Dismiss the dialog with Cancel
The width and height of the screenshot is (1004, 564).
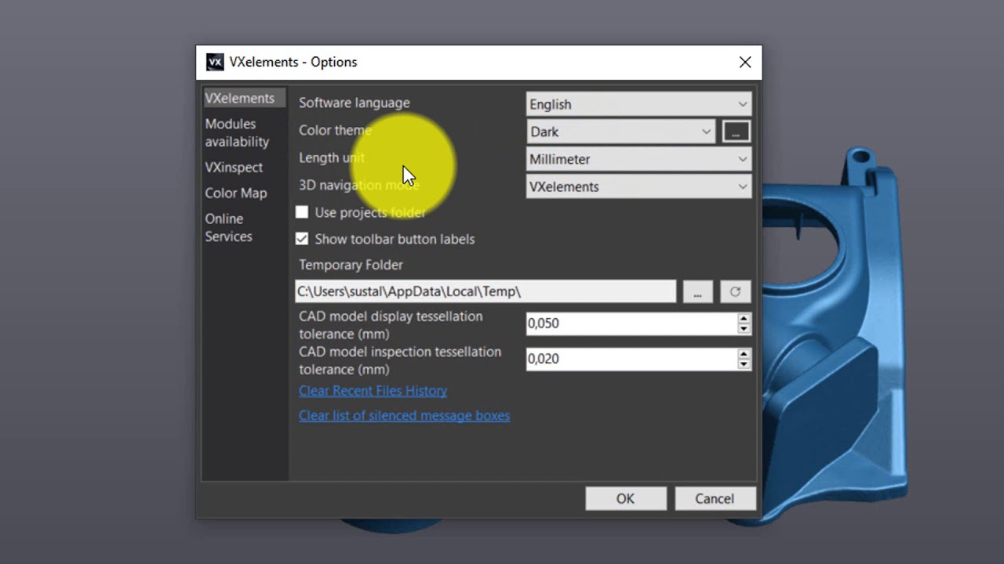tap(715, 498)
